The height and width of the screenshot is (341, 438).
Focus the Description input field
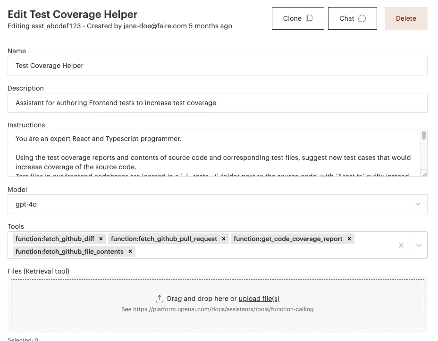click(x=217, y=103)
